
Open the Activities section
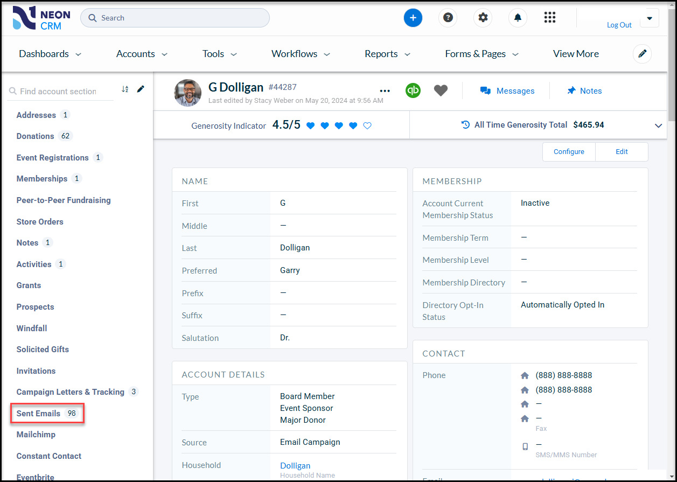34,264
